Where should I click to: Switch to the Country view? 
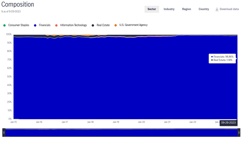pos(204,9)
